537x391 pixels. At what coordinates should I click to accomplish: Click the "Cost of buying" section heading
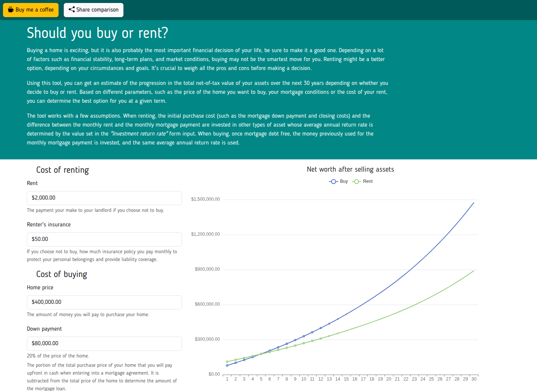click(62, 274)
